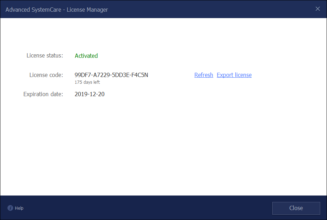Screen dimensions: 327x220
Task: Click the Help text label
Action: [19, 208]
